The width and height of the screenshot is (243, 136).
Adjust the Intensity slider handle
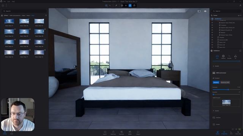(x=228, y=90)
